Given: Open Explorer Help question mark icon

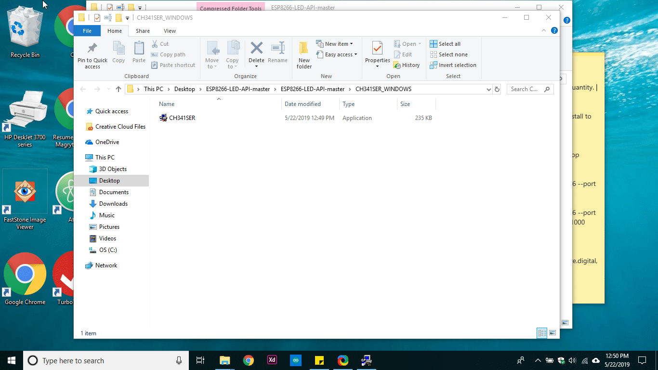Looking at the screenshot, I should click(x=554, y=30).
